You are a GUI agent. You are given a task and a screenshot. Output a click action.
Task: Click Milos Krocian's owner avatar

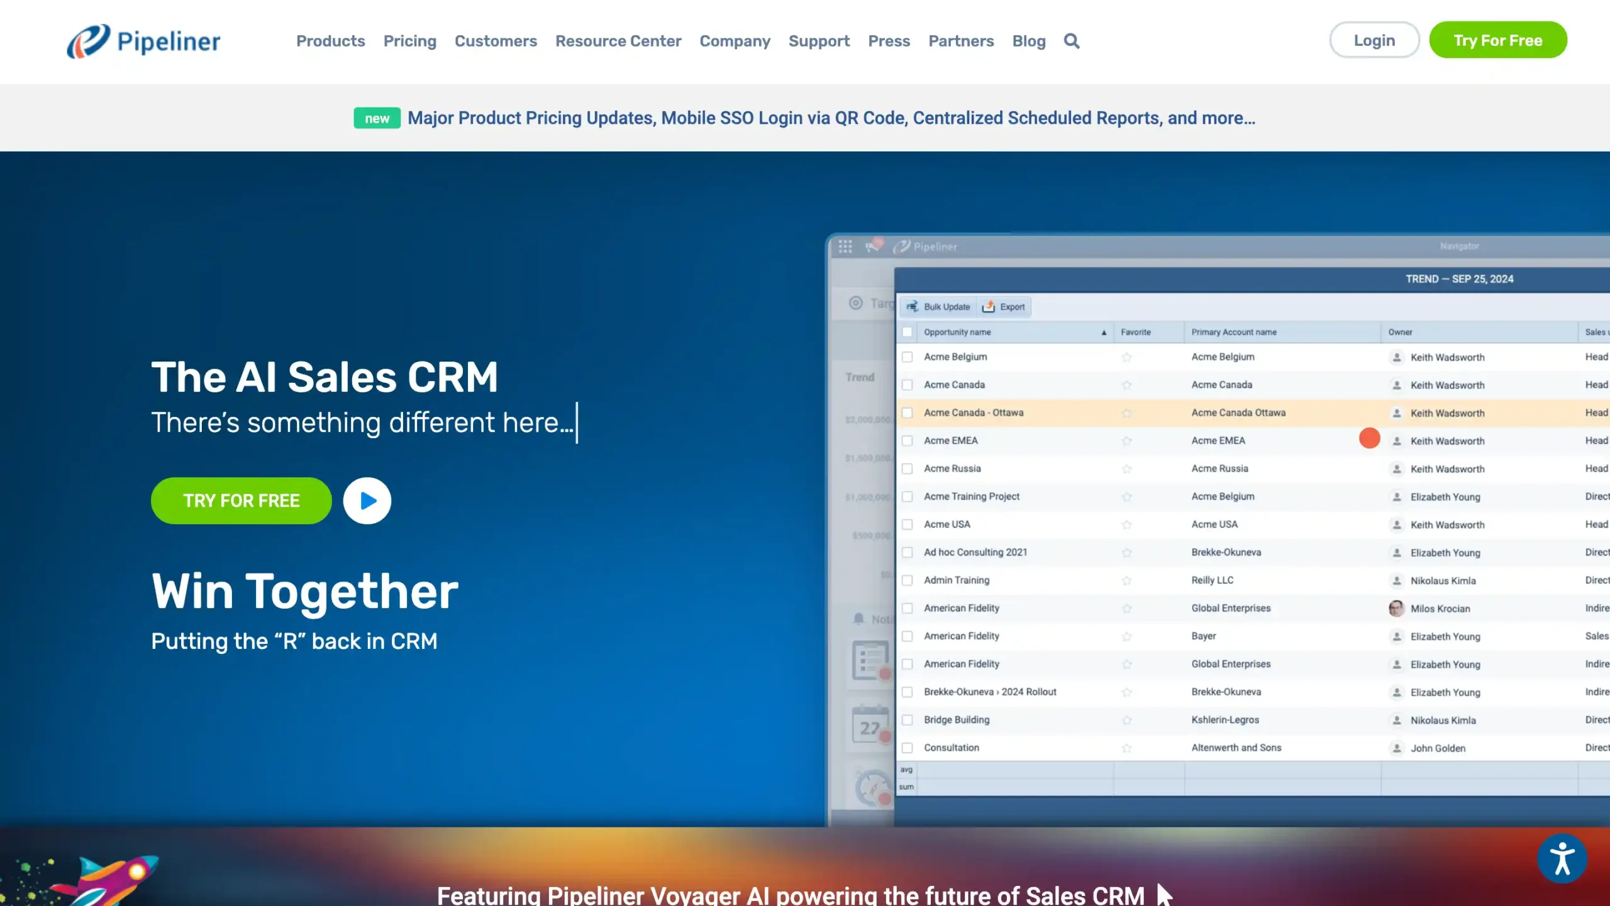pos(1396,608)
